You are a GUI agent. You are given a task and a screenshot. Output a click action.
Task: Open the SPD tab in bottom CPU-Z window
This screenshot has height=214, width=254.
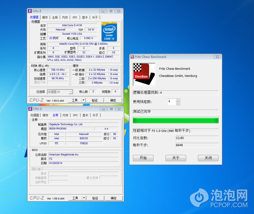(x=75, y=115)
